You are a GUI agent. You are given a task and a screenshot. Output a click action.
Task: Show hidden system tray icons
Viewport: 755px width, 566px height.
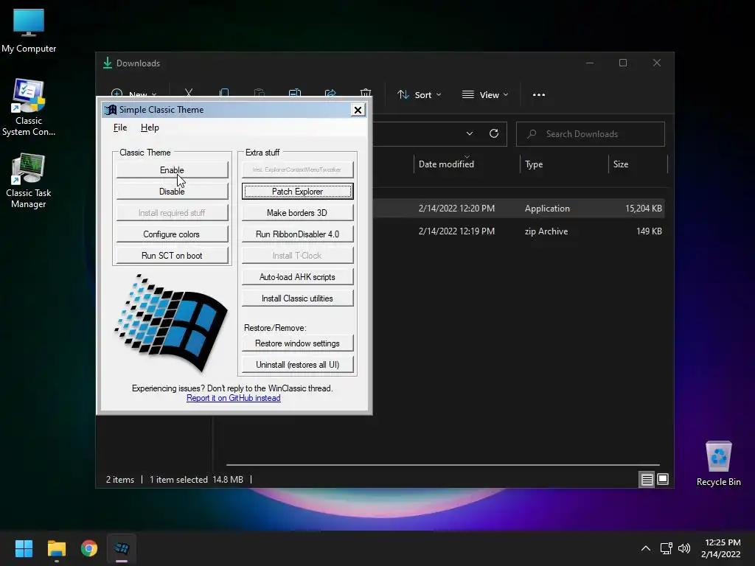[x=646, y=548]
